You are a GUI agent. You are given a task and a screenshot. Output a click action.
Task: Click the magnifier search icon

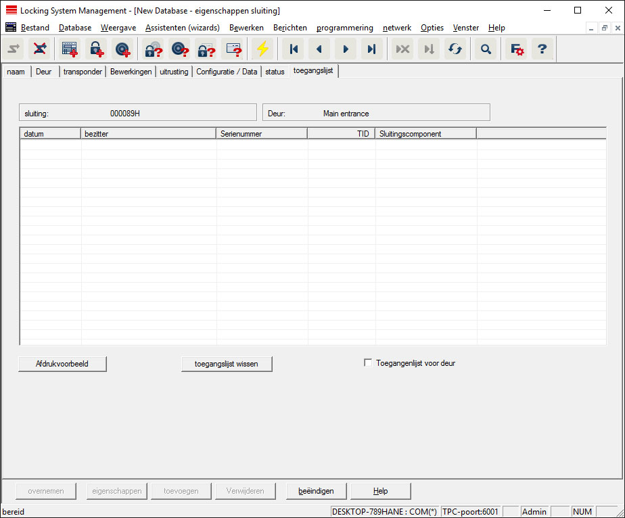click(x=486, y=49)
